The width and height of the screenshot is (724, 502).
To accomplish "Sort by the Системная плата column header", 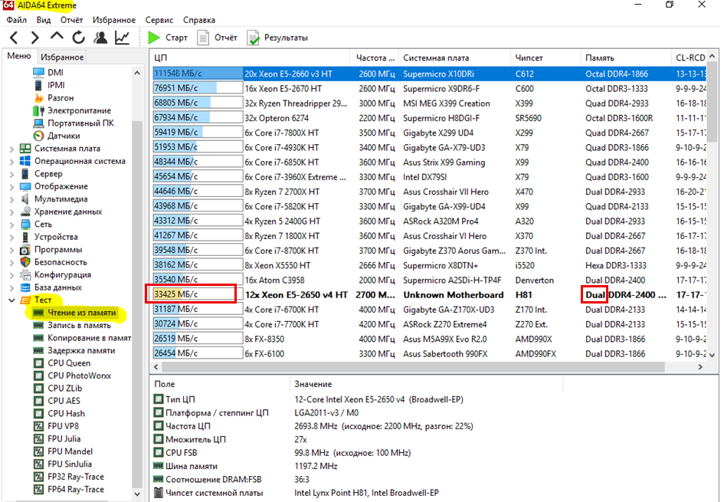I will coord(455,57).
